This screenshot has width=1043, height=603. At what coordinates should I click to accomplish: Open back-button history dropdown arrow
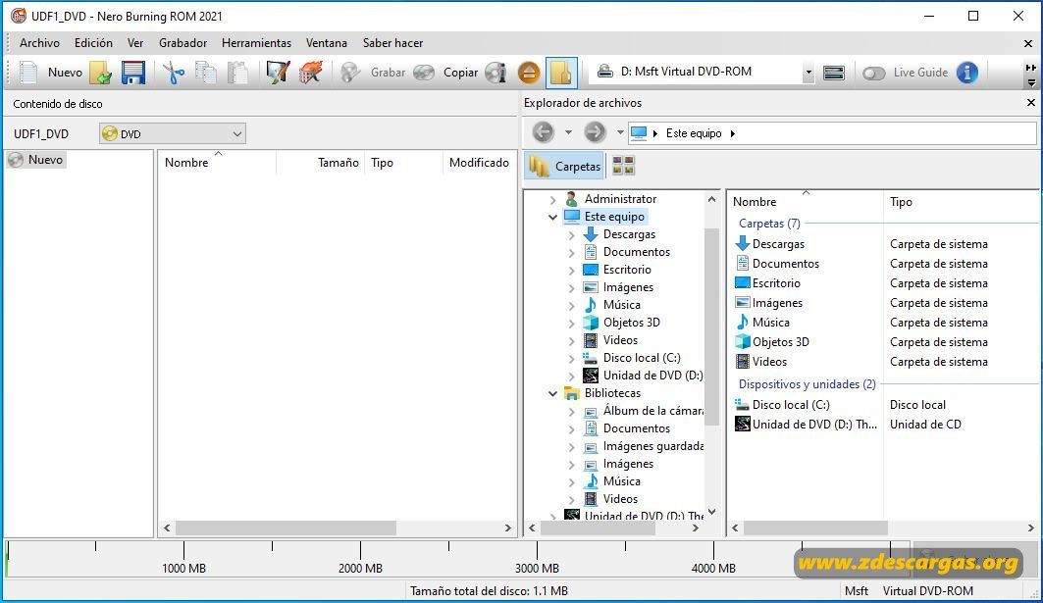point(568,132)
